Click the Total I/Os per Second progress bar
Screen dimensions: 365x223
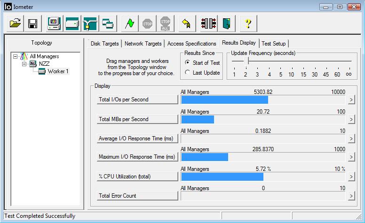click(x=263, y=100)
